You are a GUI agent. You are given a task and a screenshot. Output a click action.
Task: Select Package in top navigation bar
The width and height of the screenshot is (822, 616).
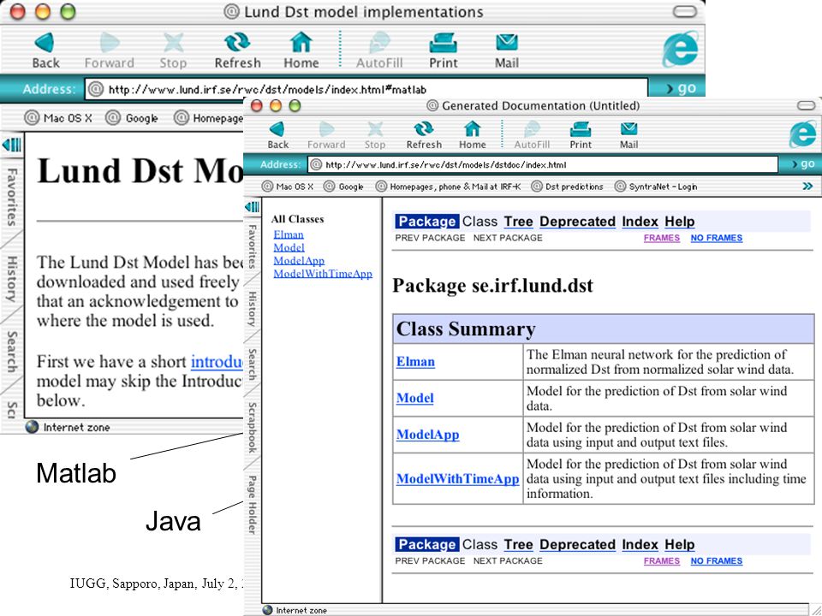tap(427, 222)
